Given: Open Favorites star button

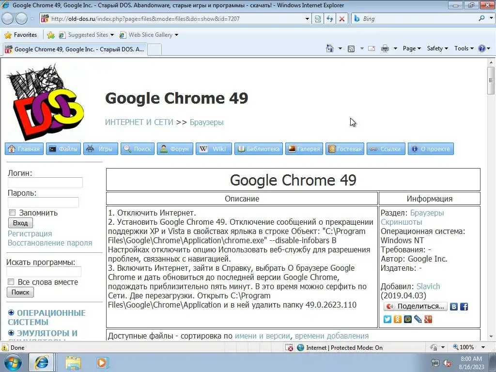Looking at the screenshot, I should pos(21,35).
